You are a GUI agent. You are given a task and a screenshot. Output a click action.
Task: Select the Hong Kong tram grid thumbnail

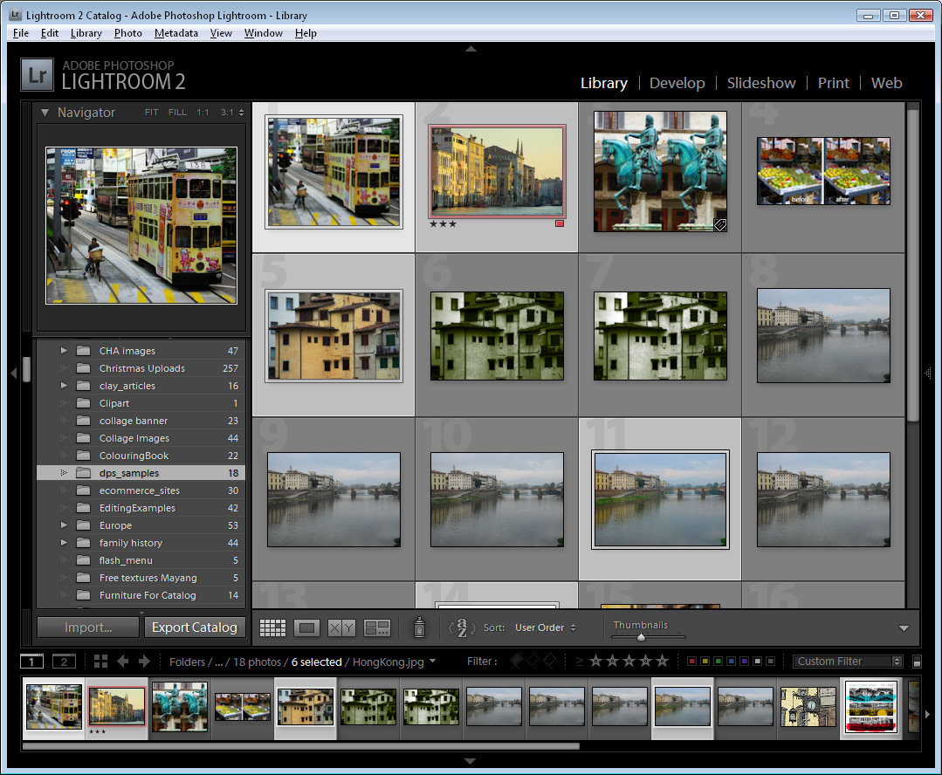[x=334, y=173]
